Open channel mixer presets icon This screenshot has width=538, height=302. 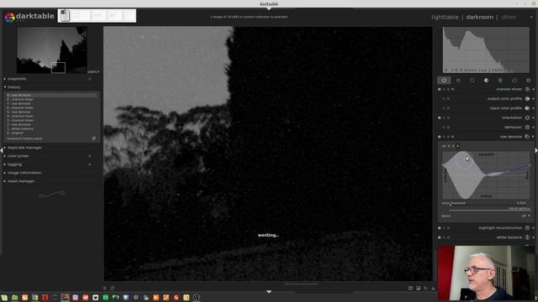click(x=527, y=89)
